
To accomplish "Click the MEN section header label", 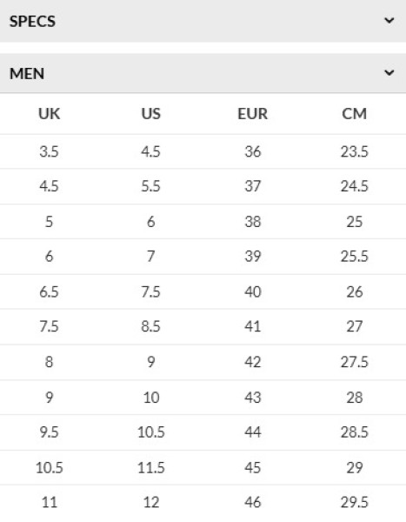I will [x=27, y=74].
